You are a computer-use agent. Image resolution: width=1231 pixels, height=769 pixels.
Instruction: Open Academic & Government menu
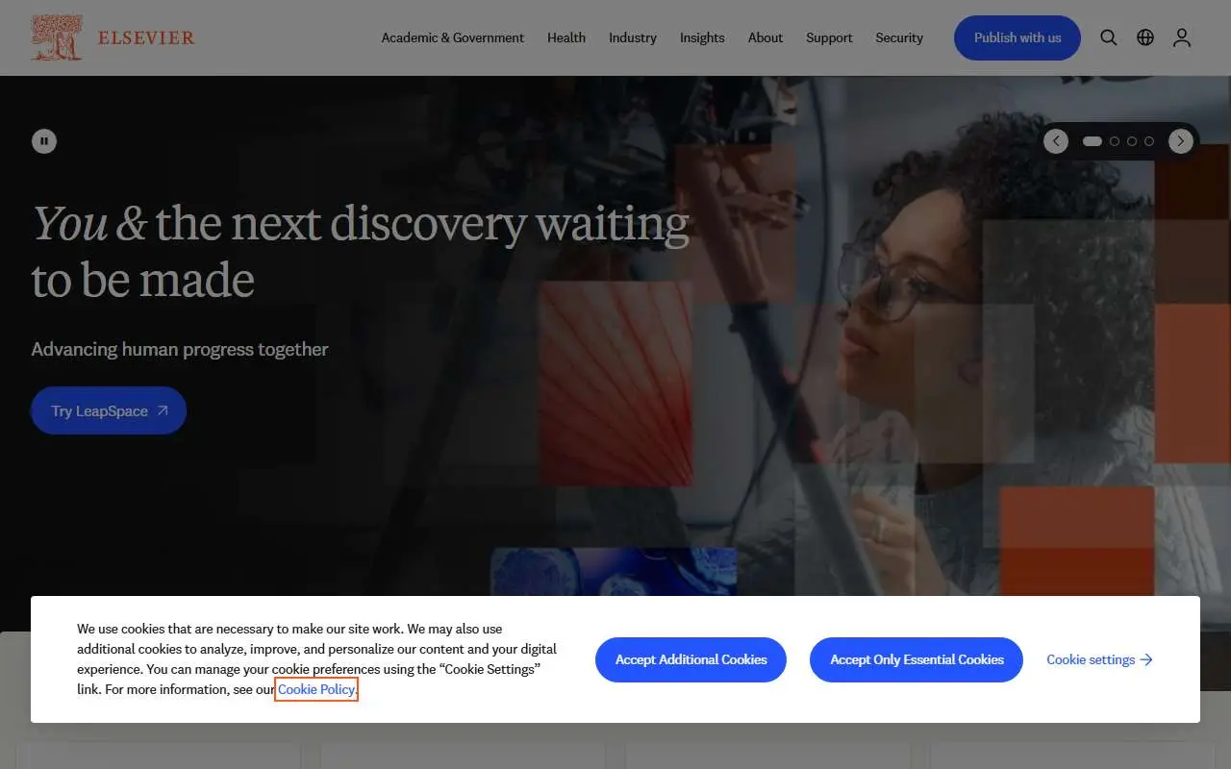coord(453,37)
